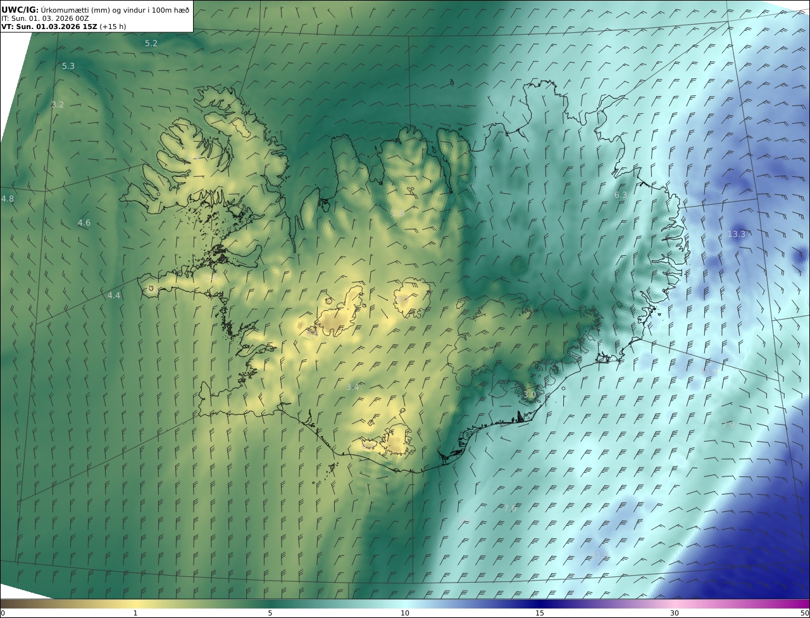The width and height of the screenshot is (810, 618).
Task: Click the colorbar tick label 30
Action: click(675, 613)
